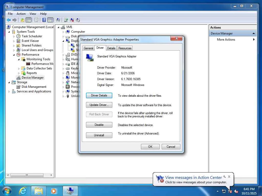Click View messages in Action Center

193,178
